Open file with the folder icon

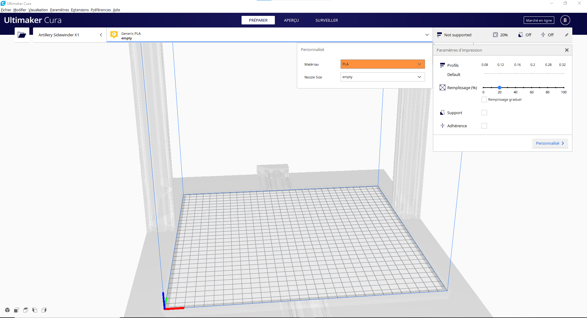22,35
